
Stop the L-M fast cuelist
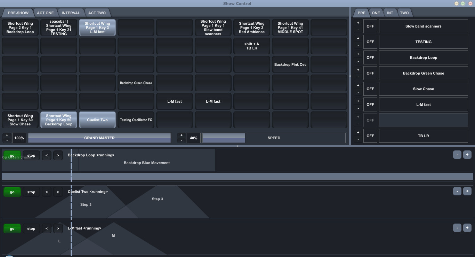tap(31, 228)
